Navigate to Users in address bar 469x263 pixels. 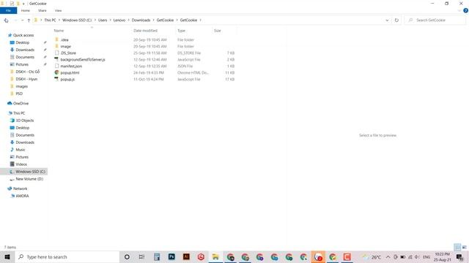pos(103,20)
